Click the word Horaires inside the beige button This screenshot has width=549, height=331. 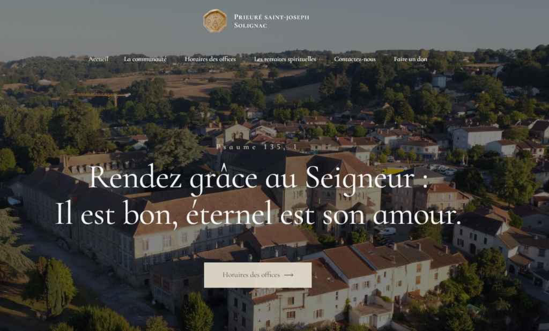point(236,275)
